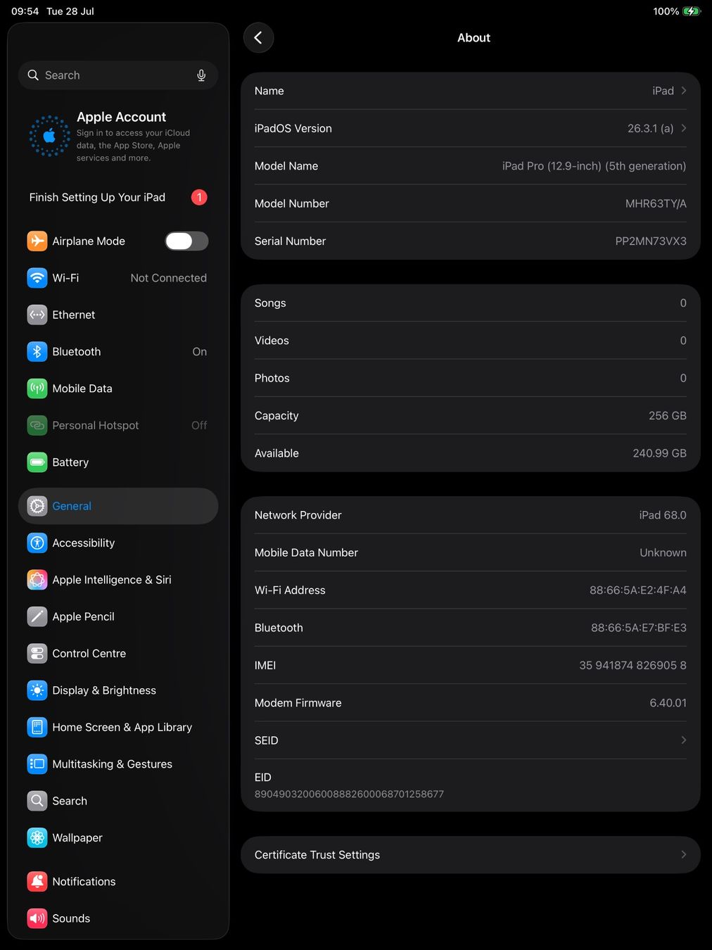Select Wallpaper label in sidebar

tap(77, 838)
